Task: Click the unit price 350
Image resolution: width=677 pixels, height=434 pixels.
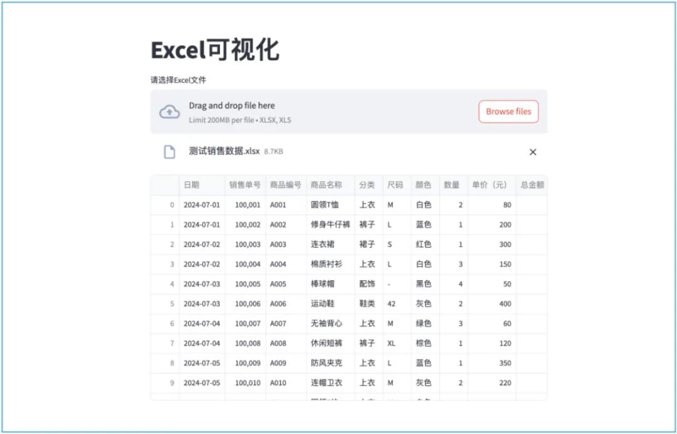Action: 492,363
